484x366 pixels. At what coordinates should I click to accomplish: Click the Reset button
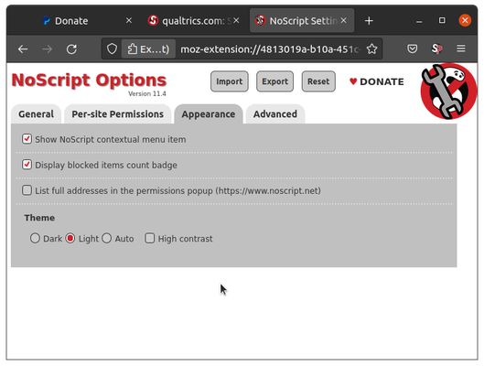coord(318,81)
